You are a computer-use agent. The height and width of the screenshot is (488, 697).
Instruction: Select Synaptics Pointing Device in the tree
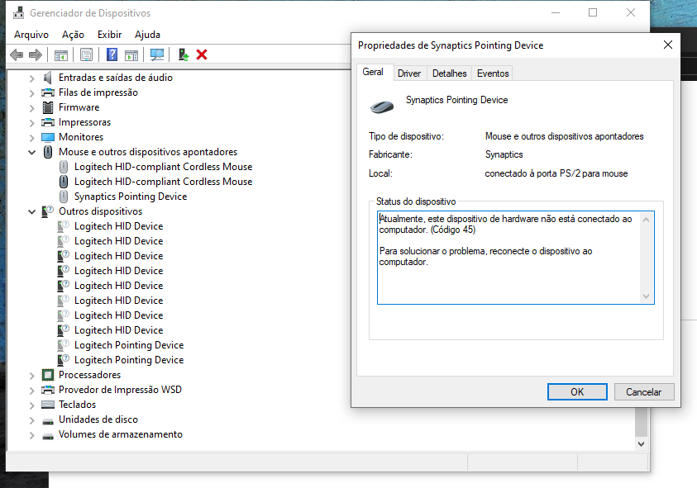[130, 197]
